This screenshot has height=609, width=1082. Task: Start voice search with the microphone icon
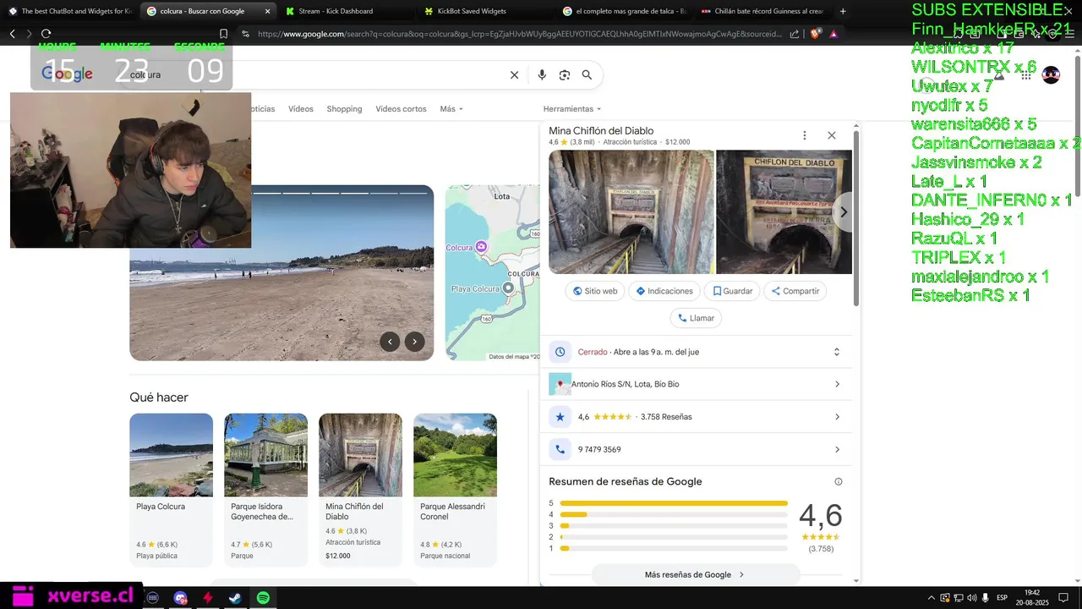(x=542, y=74)
